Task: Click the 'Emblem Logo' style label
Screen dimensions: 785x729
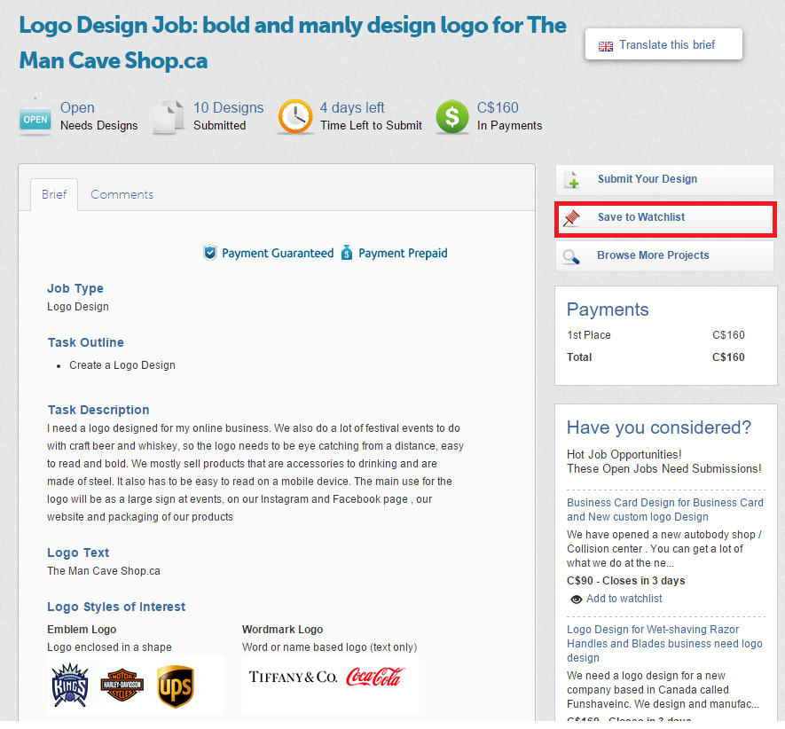Action: [x=82, y=630]
